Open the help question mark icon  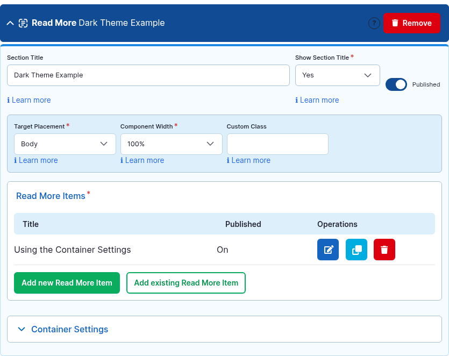[374, 23]
